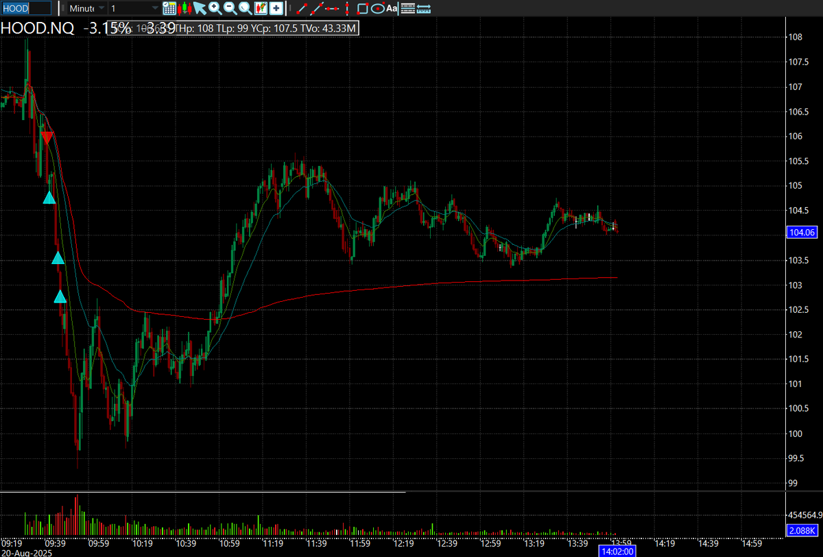Select the trend line drawing tool
823x557 pixels.
300,8
